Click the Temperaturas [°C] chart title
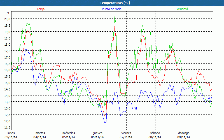Viewport: 224px width, 140px height. (115, 3)
